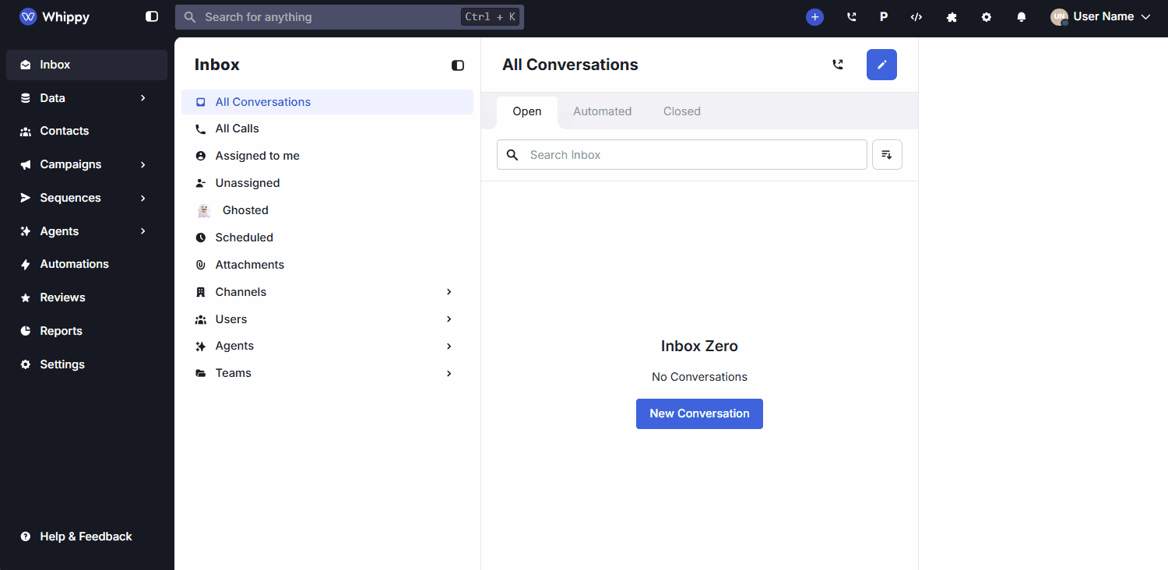Expand the Channels section chevron
This screenshot has width=1168, height=570.
[x=449, y=292]
